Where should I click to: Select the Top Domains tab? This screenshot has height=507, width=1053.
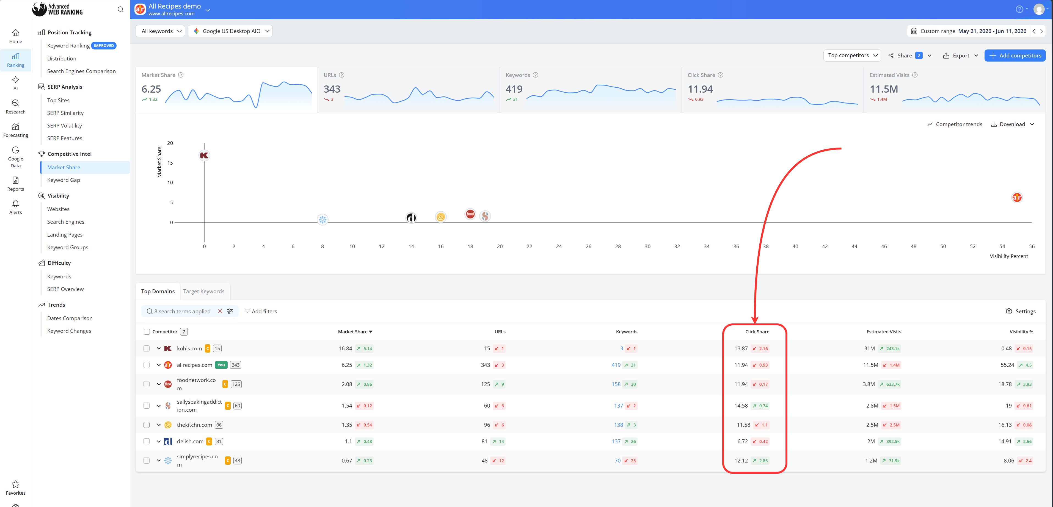pos(158,291)
